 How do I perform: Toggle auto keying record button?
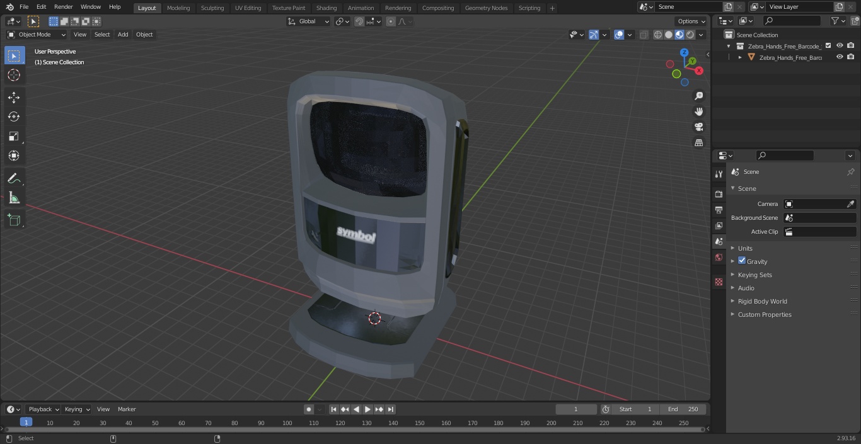pyautogui.click(x=309, y=409)
